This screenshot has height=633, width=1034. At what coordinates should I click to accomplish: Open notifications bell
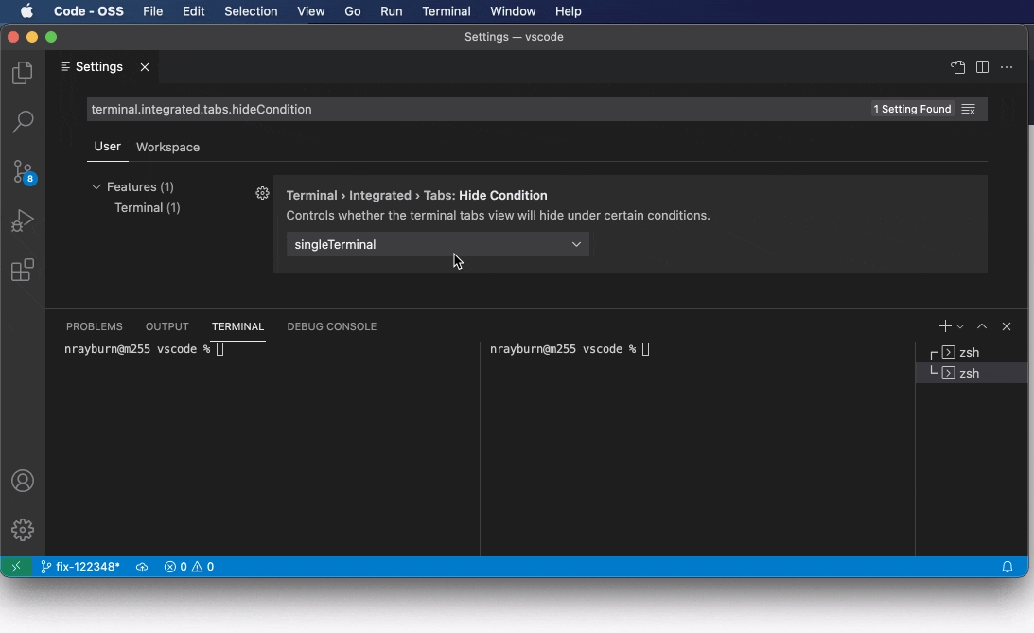point(1007,567)
